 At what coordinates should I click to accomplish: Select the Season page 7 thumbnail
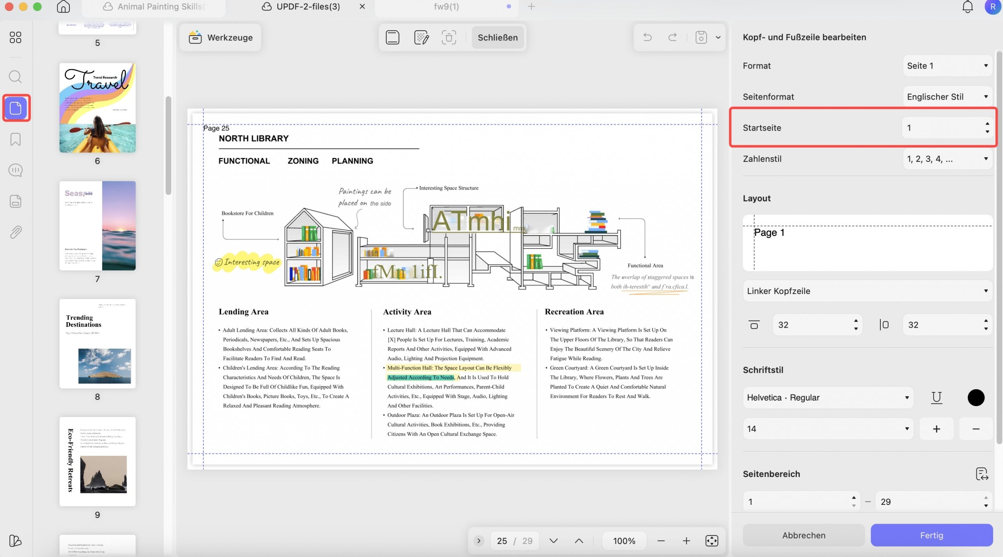tap(98, 226)
